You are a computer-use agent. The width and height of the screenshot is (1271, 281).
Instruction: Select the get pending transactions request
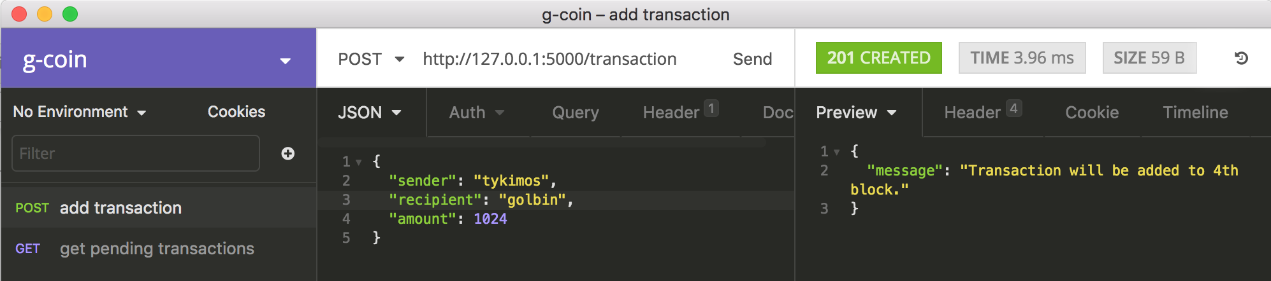point(159,249)
